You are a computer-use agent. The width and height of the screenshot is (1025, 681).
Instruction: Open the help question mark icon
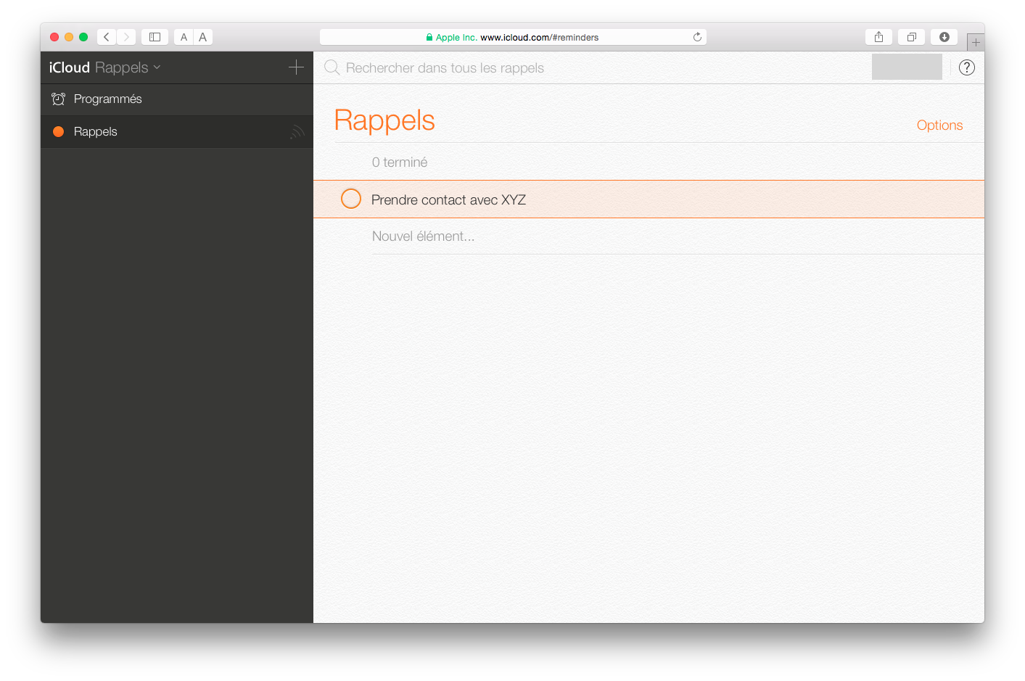(x=966, y=67)
